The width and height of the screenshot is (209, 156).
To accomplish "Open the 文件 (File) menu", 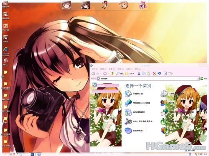I will (x=94, y=69).
